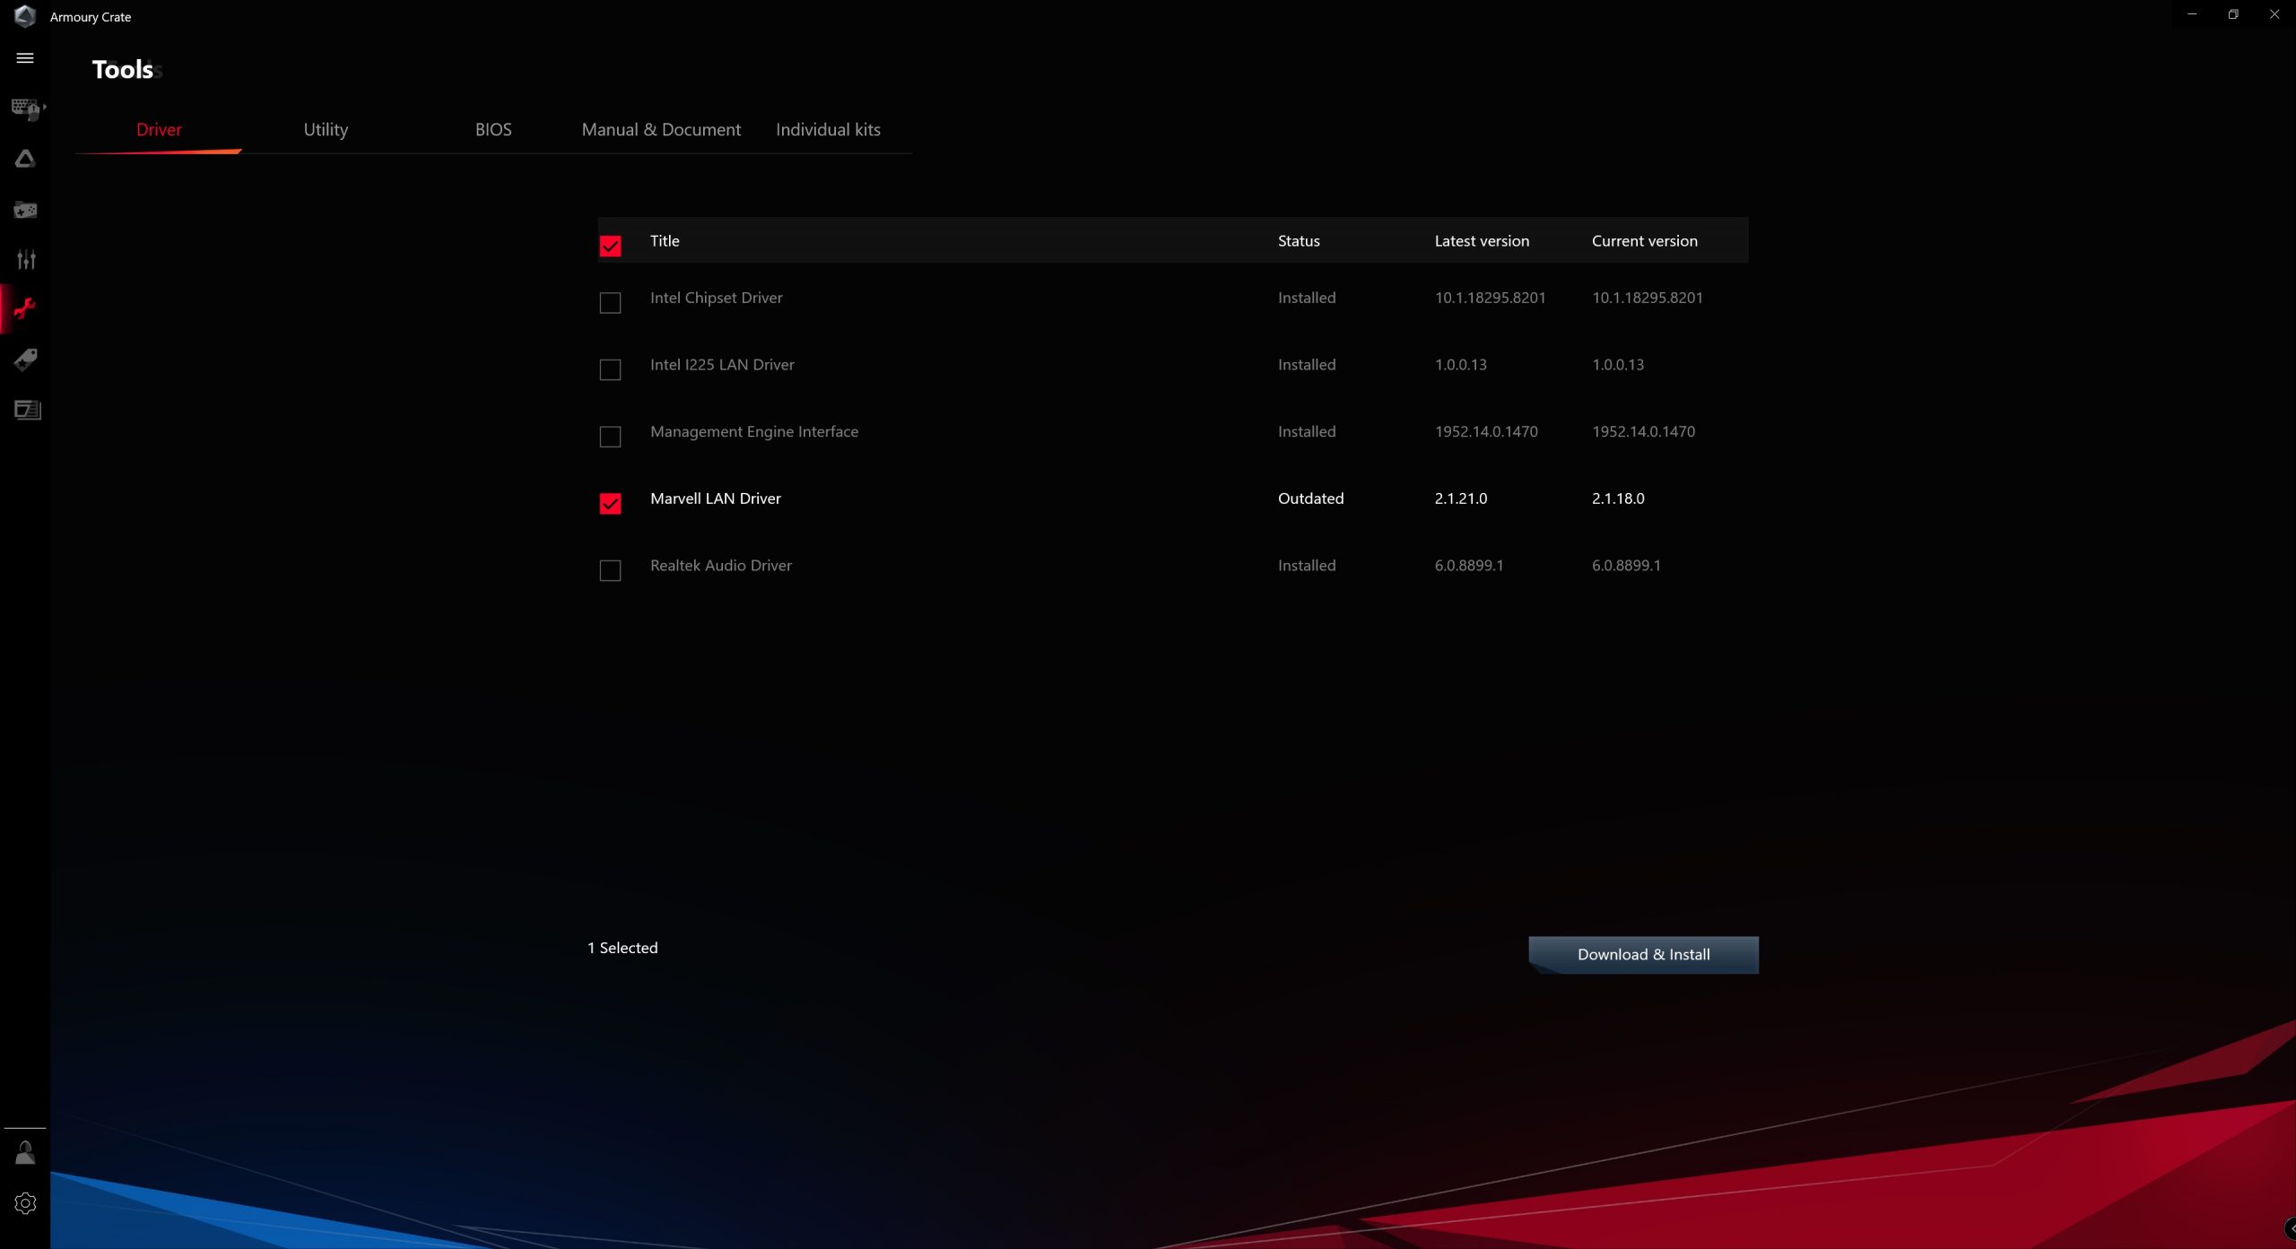Open the Manual & Document tab
Image resolution: width=2296 pixels, height=1249 pixels.
pos(661,130)
